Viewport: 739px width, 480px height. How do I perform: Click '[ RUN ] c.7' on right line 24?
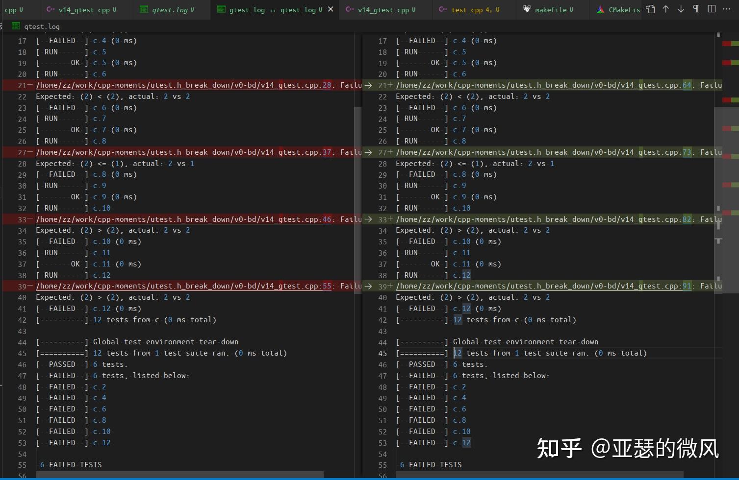pos(431,119)
